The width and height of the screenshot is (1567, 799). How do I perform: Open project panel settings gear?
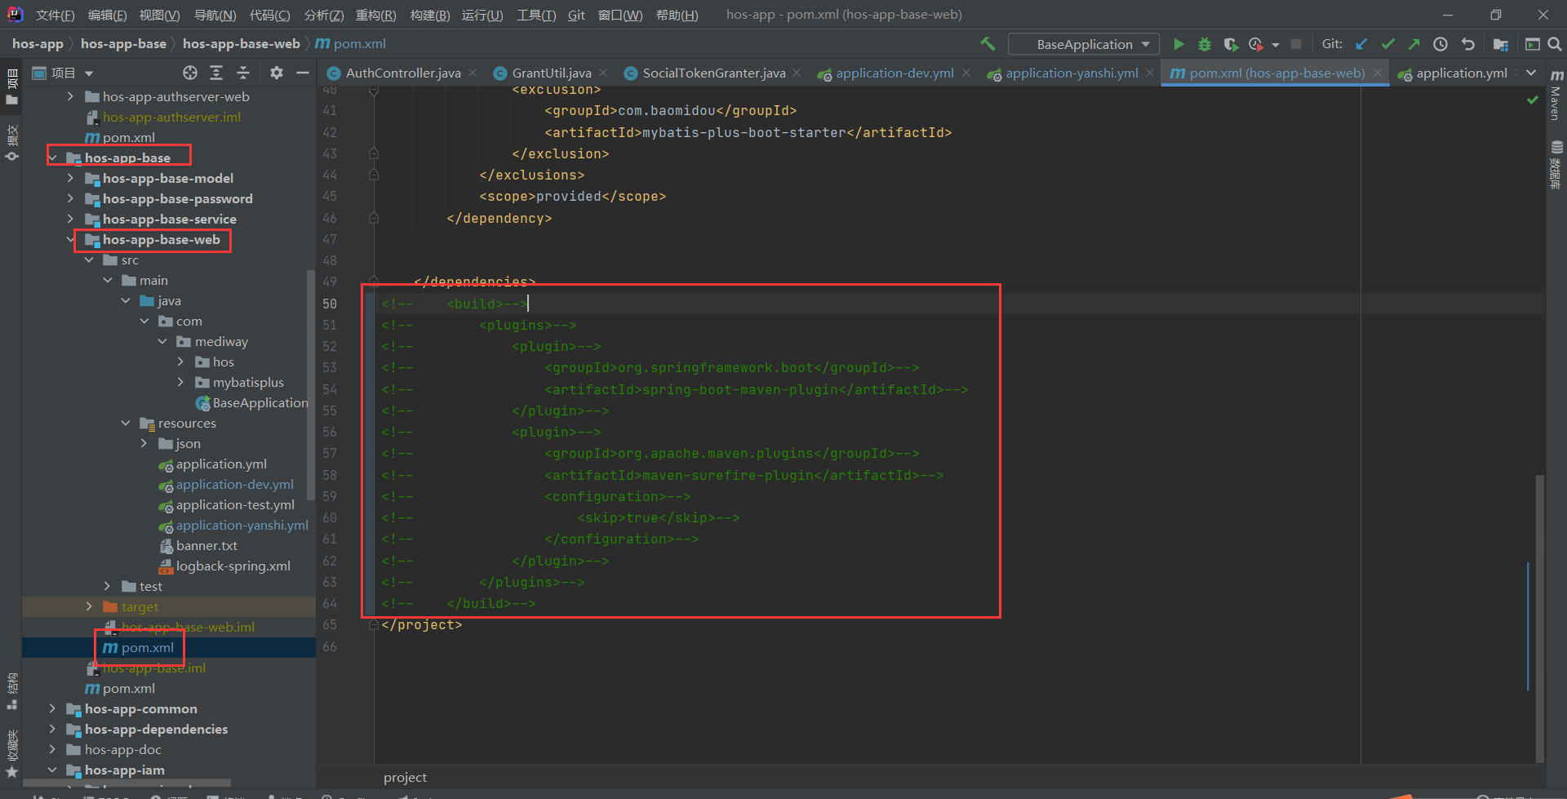(277, 73)
